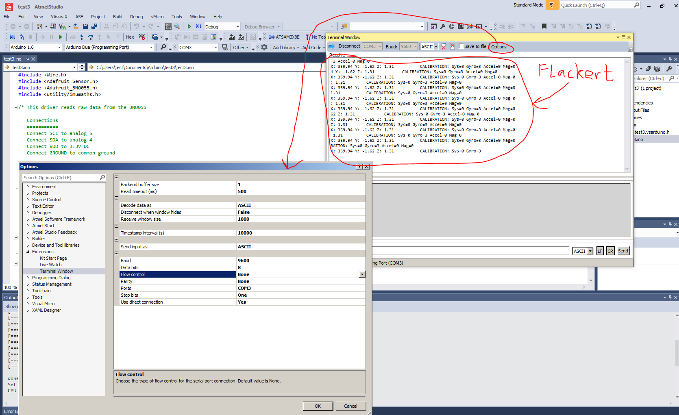679x415 pixels.
Task: Open the Add Library dropdown
Action: click(286, 48)
